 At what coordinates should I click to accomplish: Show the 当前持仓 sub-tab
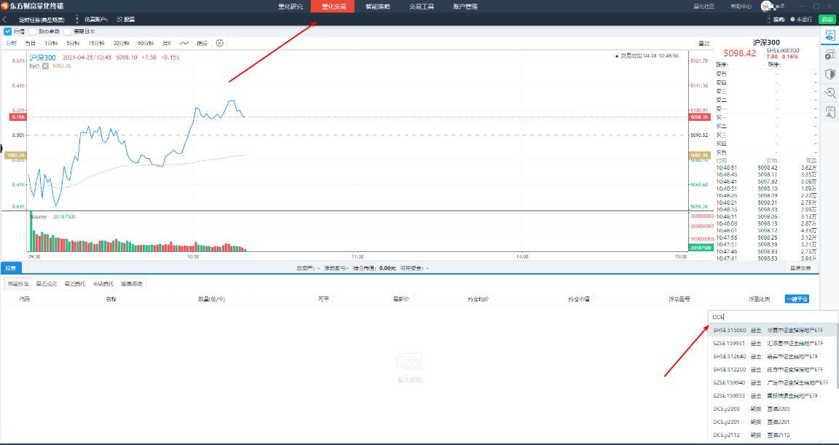[x=17, y=283]
